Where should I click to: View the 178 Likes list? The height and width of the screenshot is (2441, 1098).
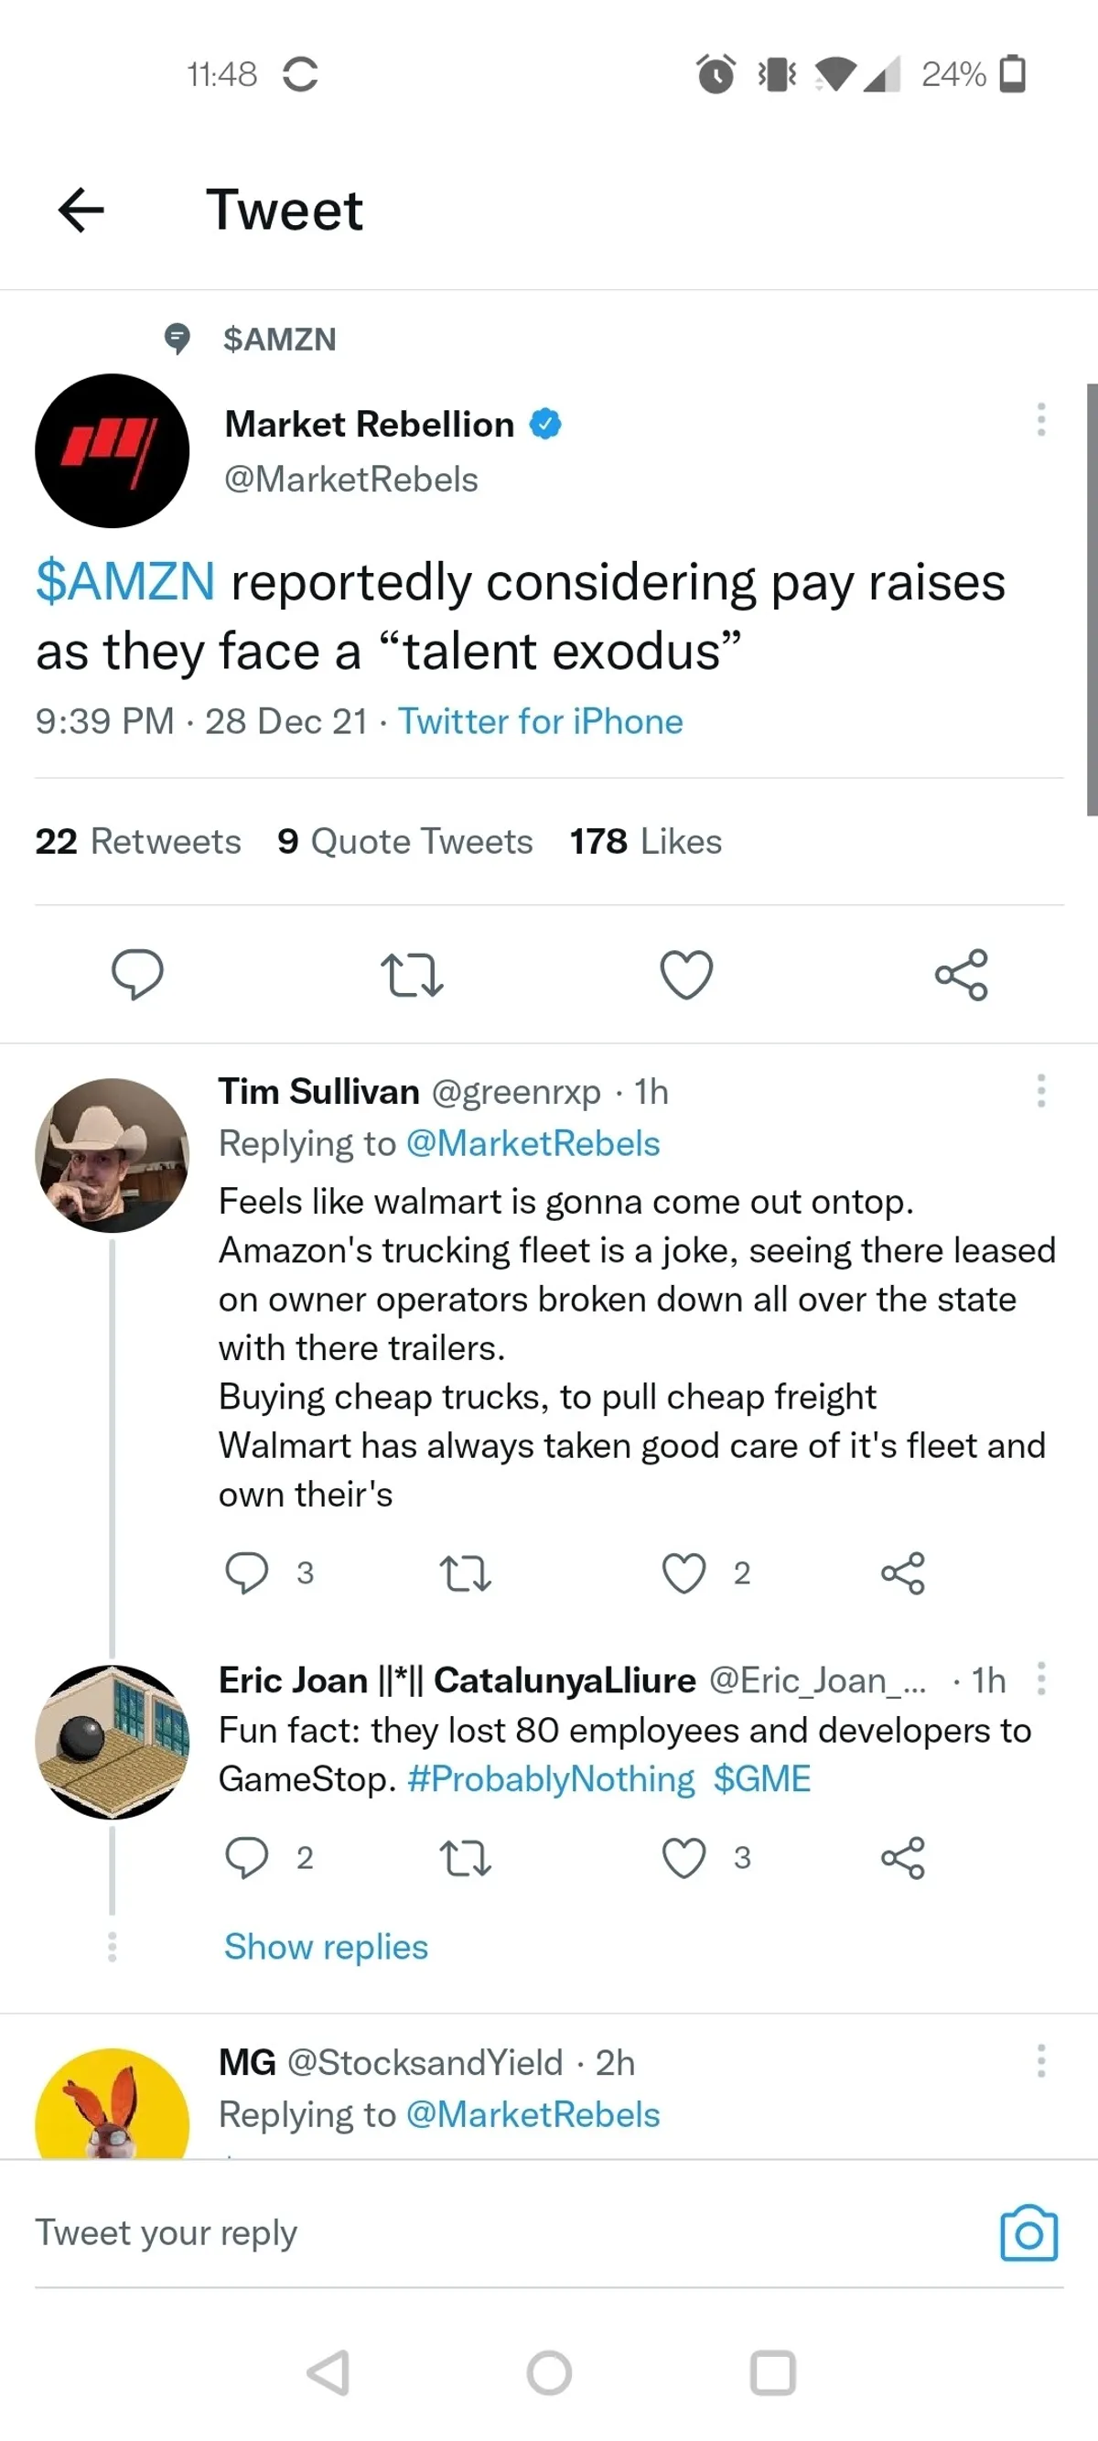645,841
